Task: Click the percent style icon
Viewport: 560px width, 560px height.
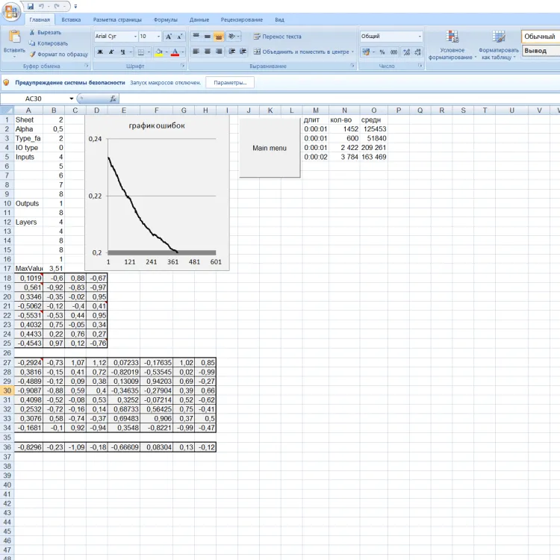Action: click(x=382, y=52)
